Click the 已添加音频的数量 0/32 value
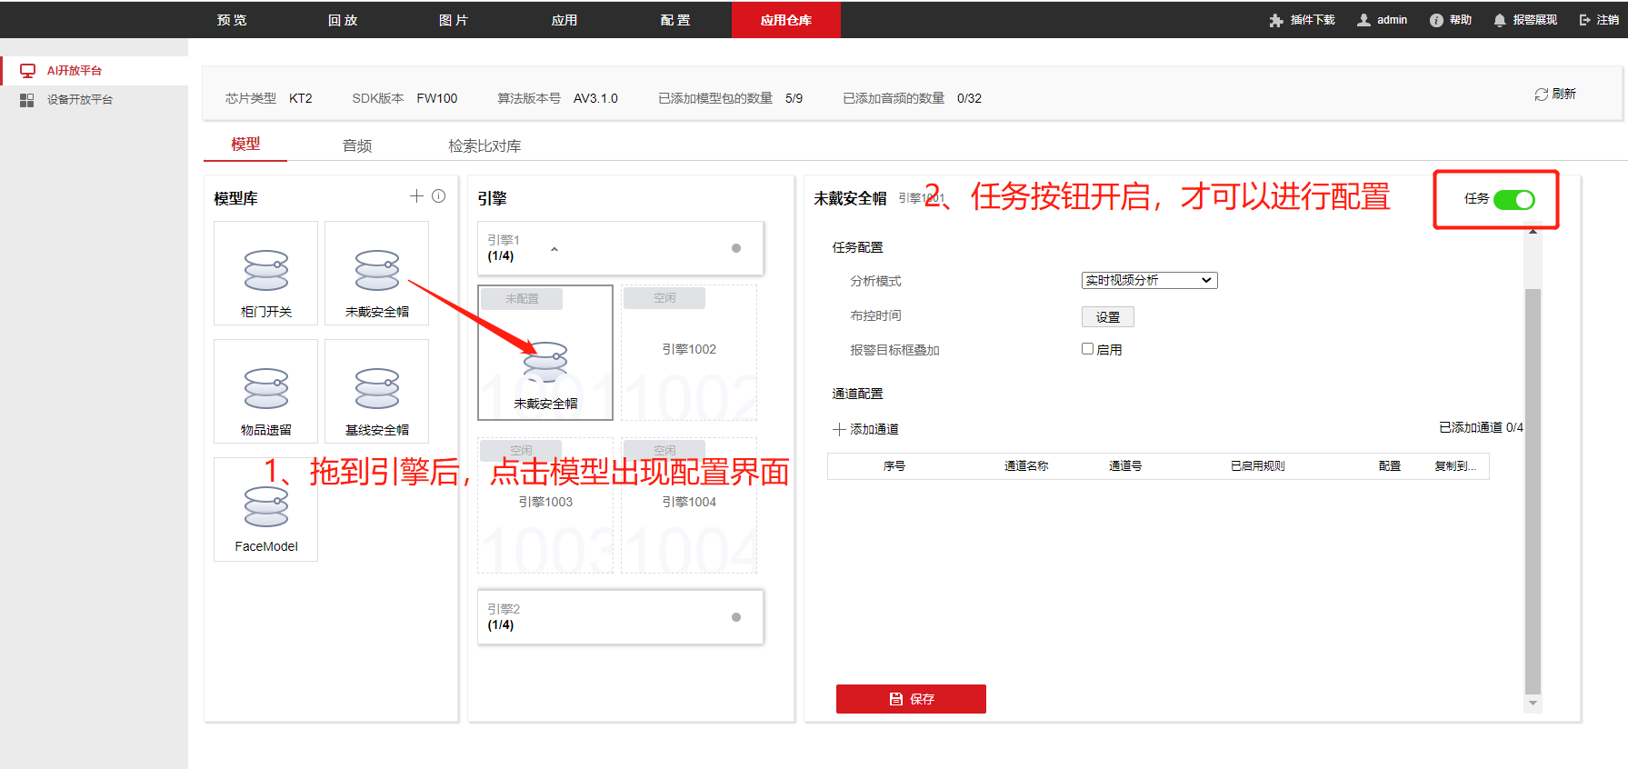 pyautogui.click(x=970, y=98)
